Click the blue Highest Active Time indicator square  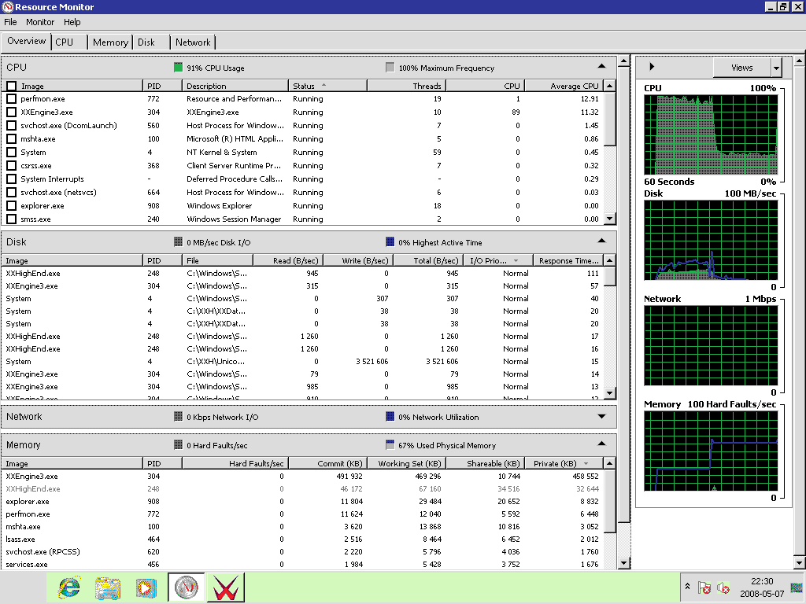pyautogui.click(x=390, y=242)
